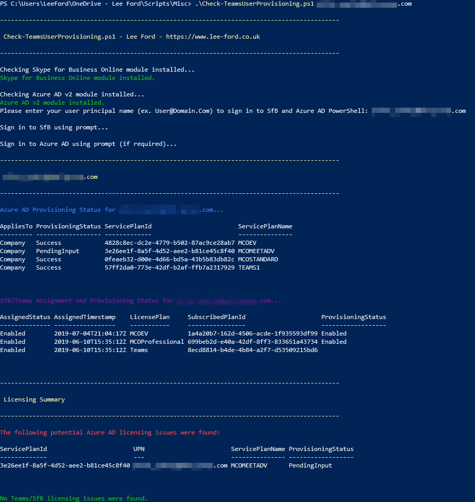Click green 'Skype for Business Online module installed.'
The width and height of the screenshot is (475, 502).
pyautogui.click(x=77, y=78)
